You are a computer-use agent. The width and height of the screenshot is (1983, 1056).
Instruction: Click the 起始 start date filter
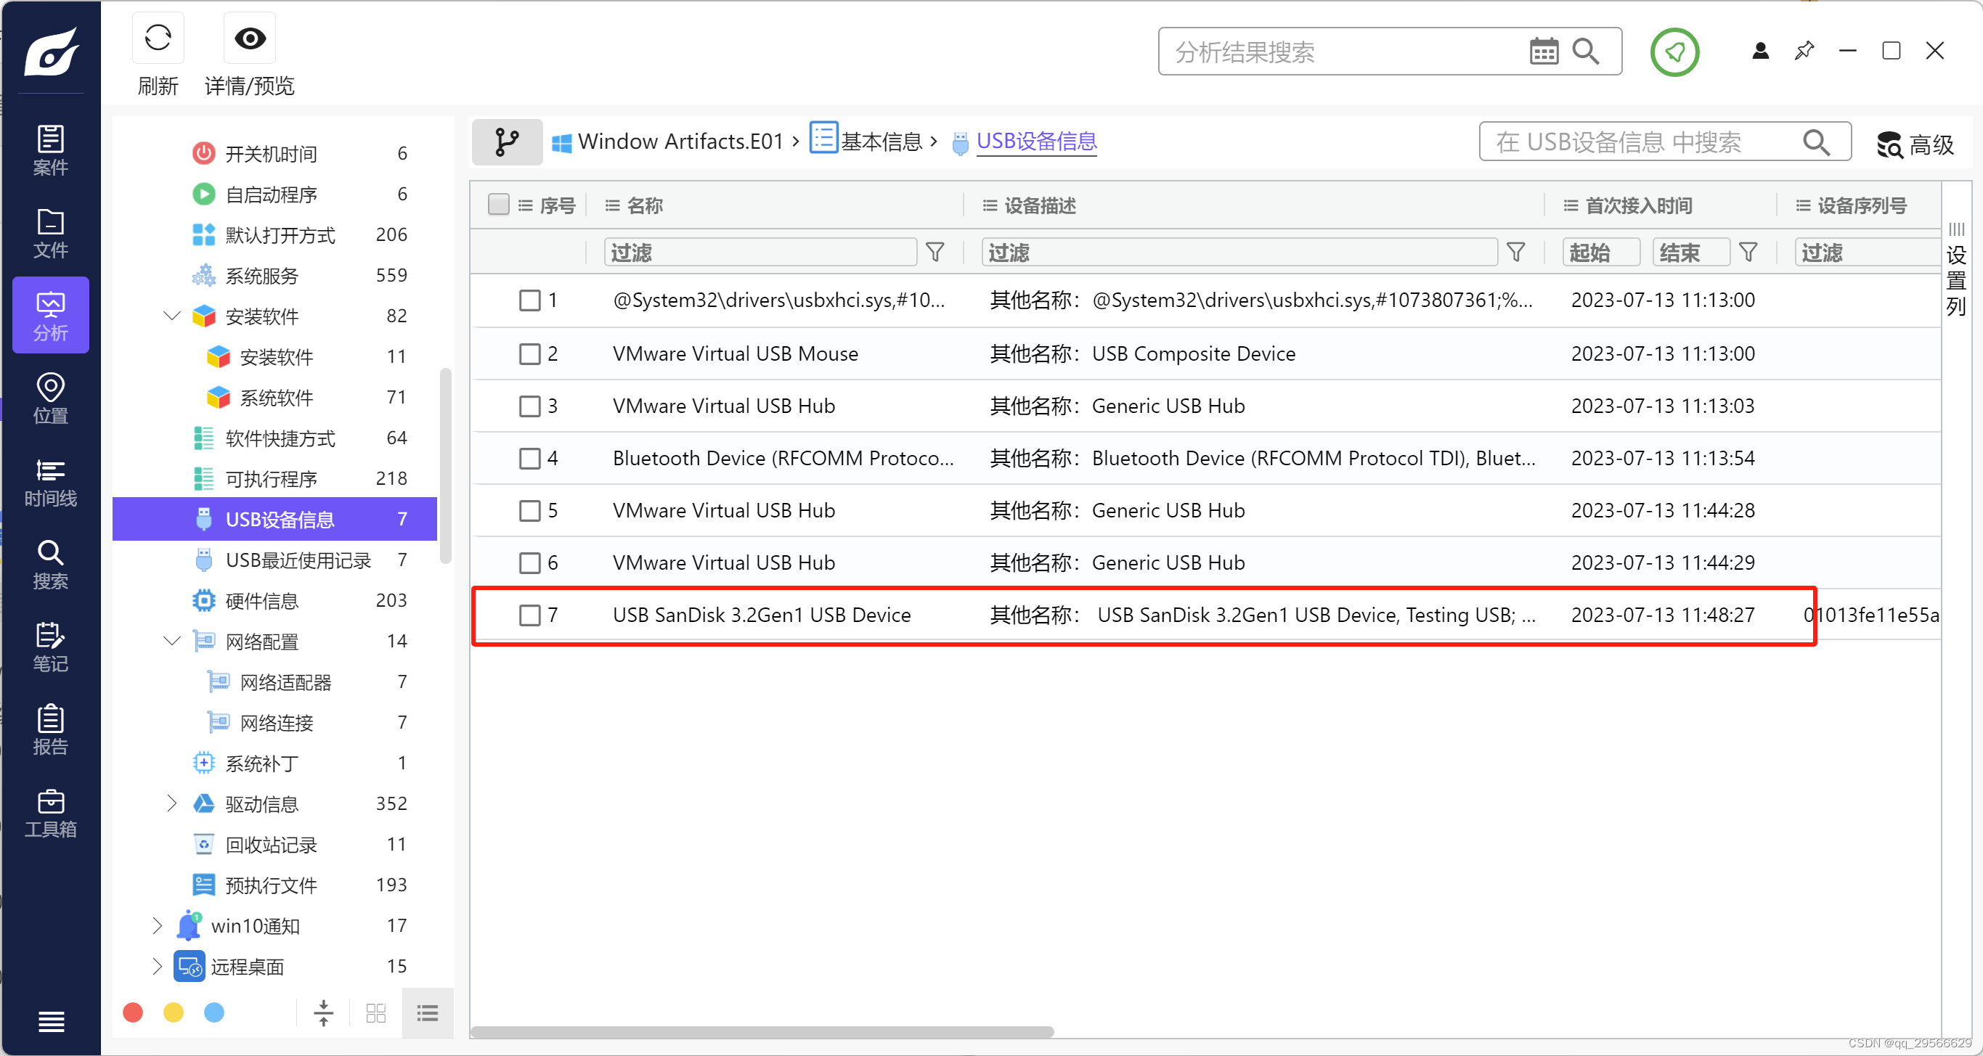(x=1600, y=253)
